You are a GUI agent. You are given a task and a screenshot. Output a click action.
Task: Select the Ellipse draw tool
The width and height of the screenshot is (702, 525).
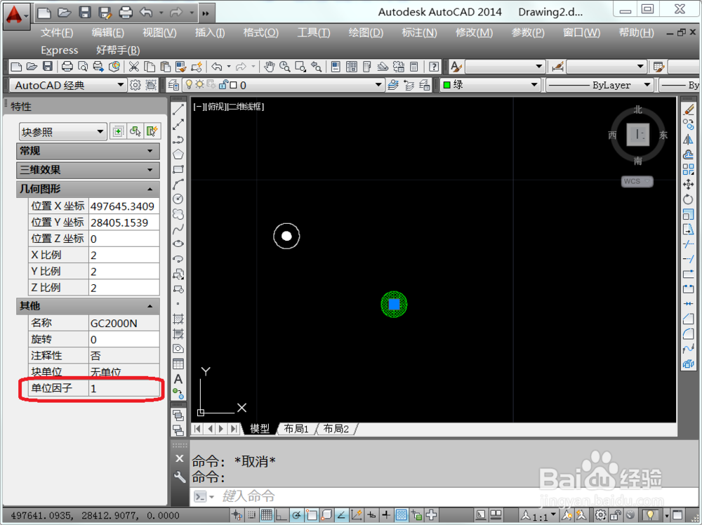pos(178,244)
